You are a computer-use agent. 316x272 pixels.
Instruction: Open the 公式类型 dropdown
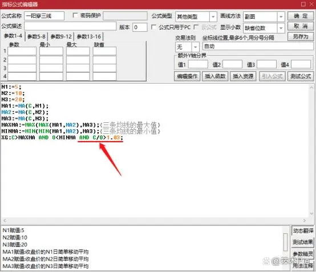click(x=213, y=17)
